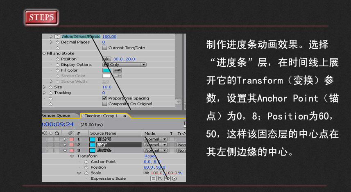Screen dimensions: 351x192
Task: Close the Timeline: Comp 1 tab
Action: (x=125, y=116)
